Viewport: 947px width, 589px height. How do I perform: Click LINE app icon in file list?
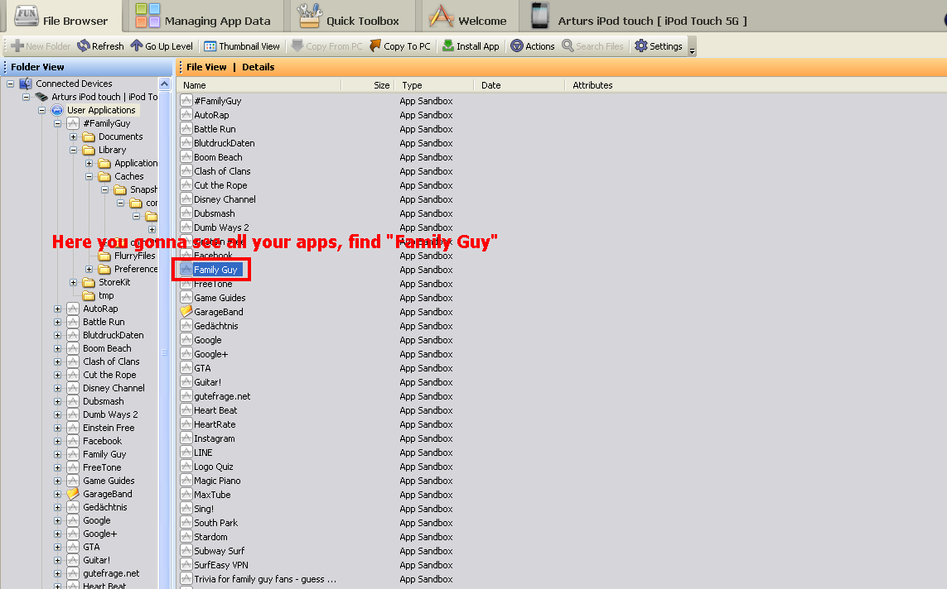pos(186,453)
